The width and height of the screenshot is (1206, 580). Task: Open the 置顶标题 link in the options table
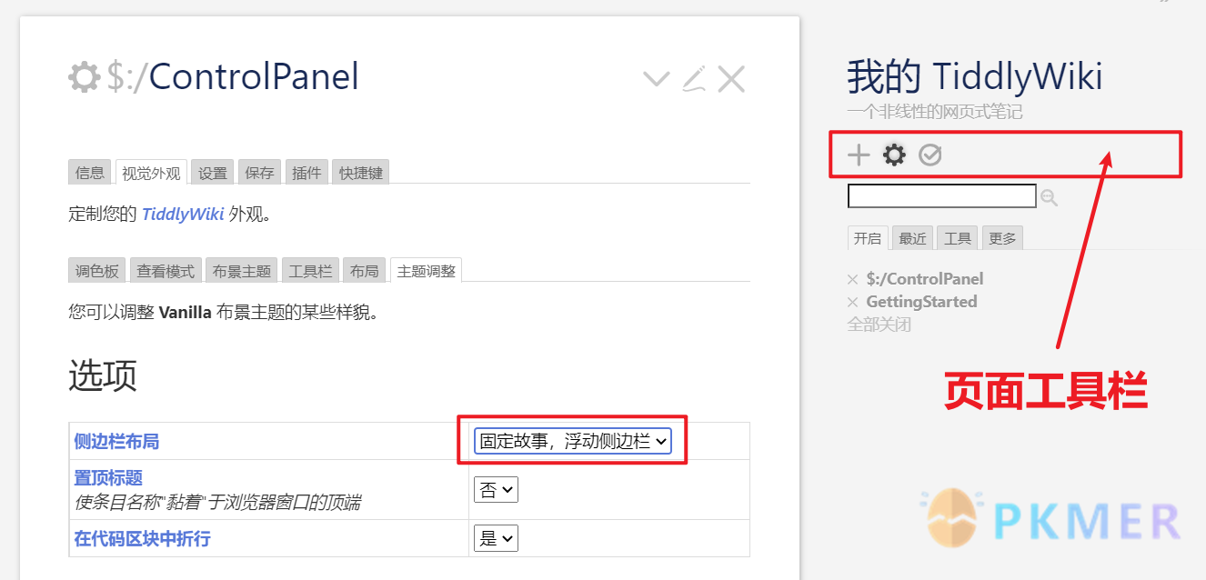coord(108,478)
